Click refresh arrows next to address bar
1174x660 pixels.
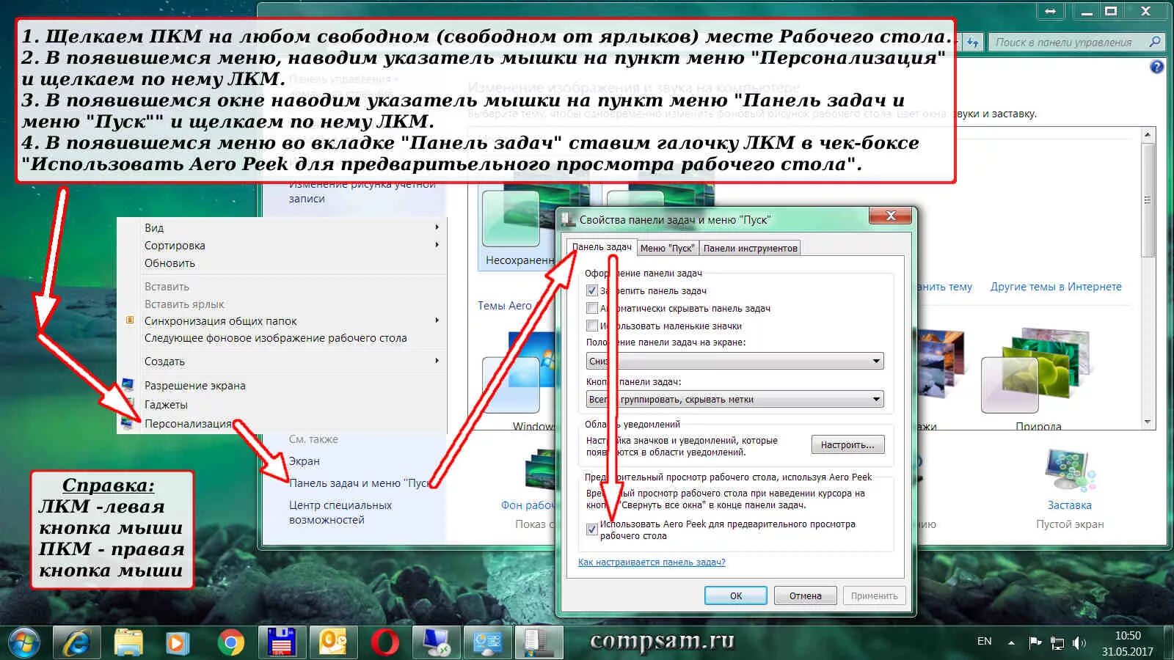click(x=972, y=43)
